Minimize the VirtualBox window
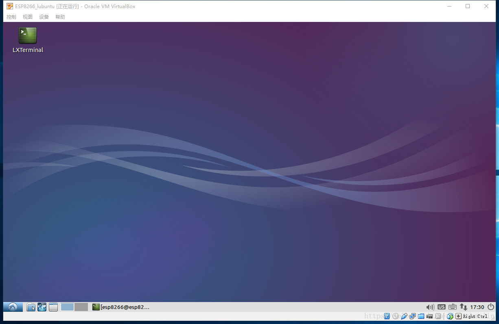This screenshot has height=324, width=499. pyautogui.click(x=449, y=6)
